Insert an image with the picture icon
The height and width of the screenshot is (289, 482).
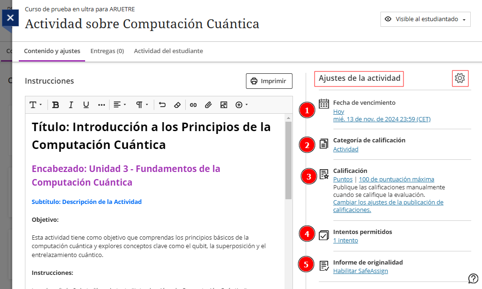click(x=223, y=105)
